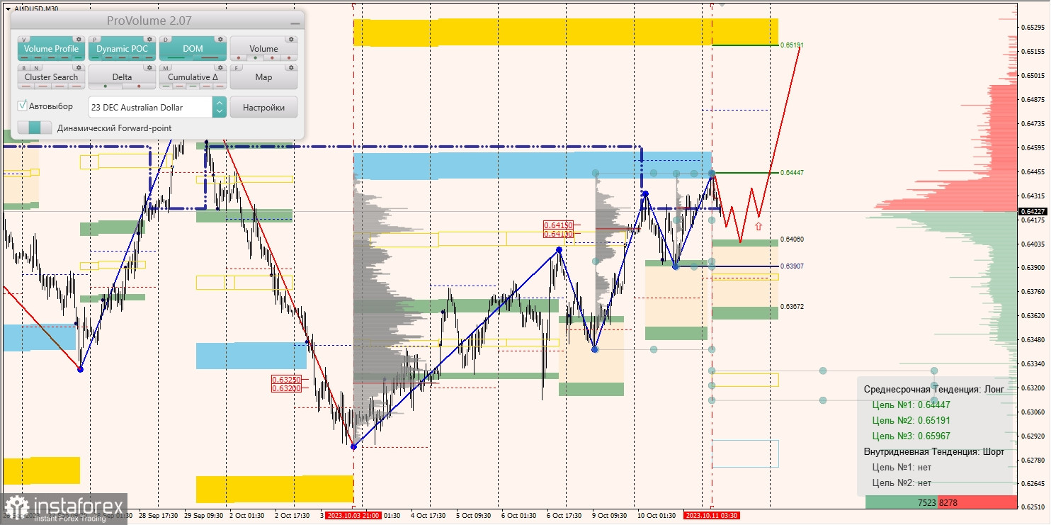Open Volume settings gear icon
The height and width of the screenshot is (525, 1051).
(x=291, y=39)
